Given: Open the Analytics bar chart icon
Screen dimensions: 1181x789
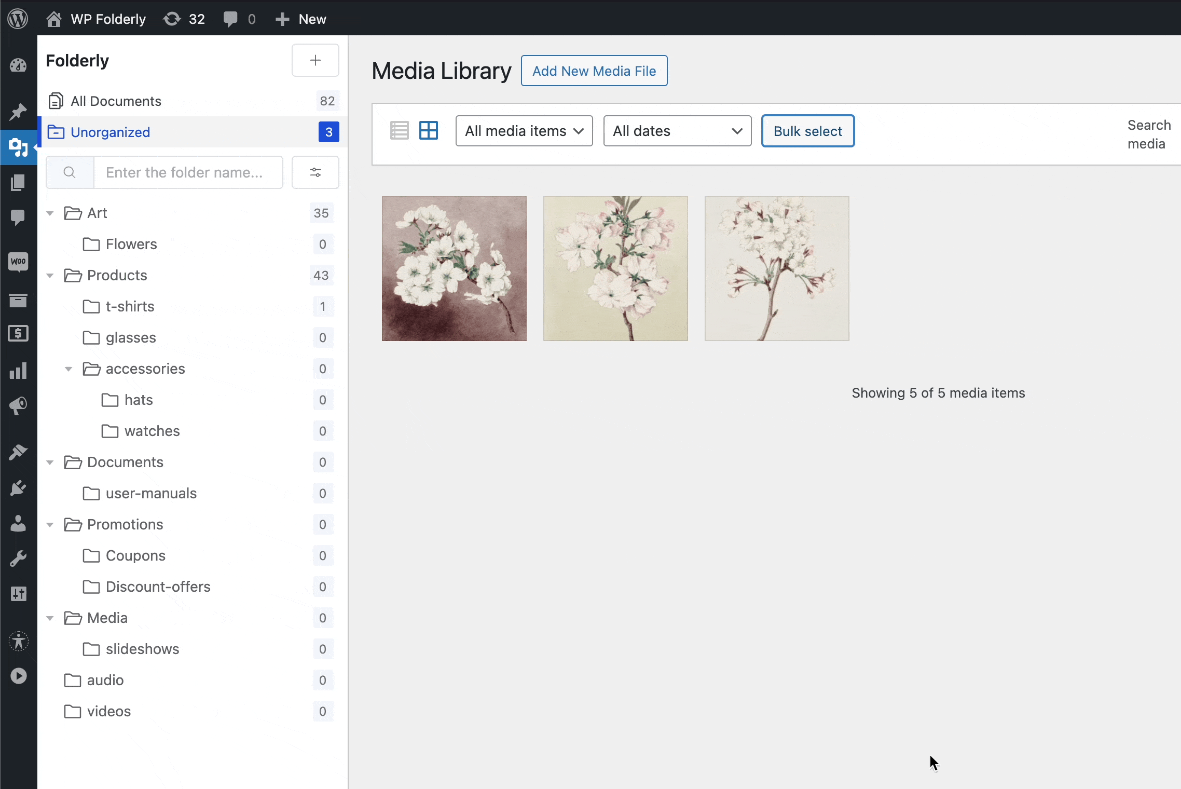Looking at the screenshot, I should tap(18, 371).
